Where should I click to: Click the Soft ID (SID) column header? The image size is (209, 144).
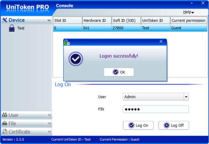point(126,20)
